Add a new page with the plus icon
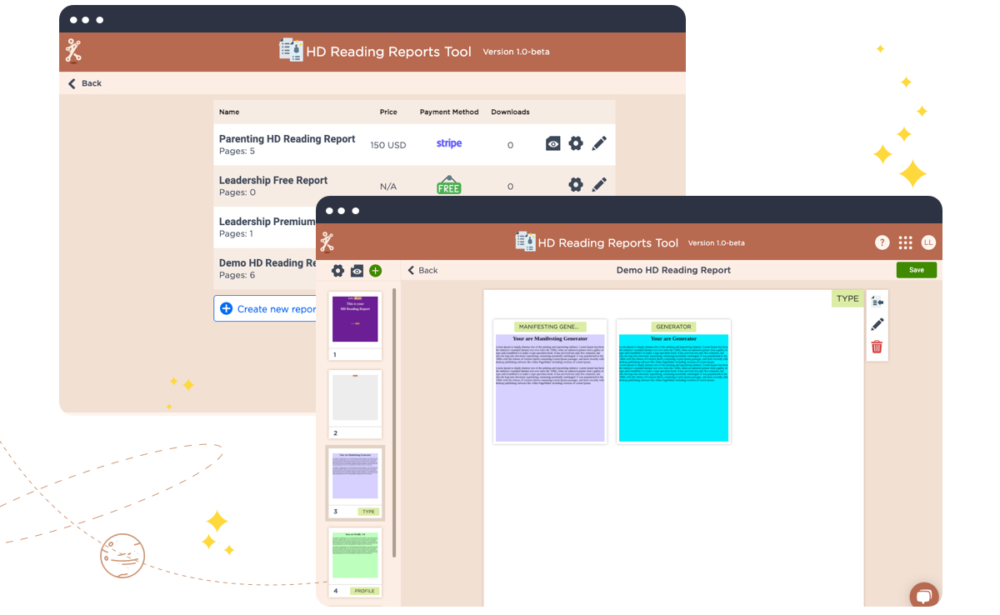Image resolution: width=1000 pixels, height=615 pixels. [375, 271]
